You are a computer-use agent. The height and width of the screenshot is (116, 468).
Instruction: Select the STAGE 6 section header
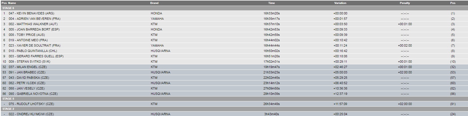(234, 8)
